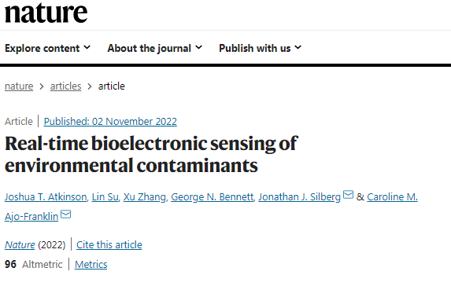View the article Metrics link
451x286 pixels.
[91, 265]
